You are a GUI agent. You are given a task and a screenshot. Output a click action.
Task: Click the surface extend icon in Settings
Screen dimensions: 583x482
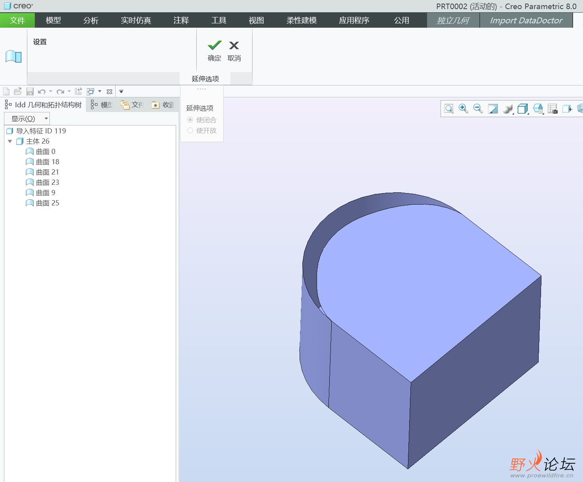point(13,57)
